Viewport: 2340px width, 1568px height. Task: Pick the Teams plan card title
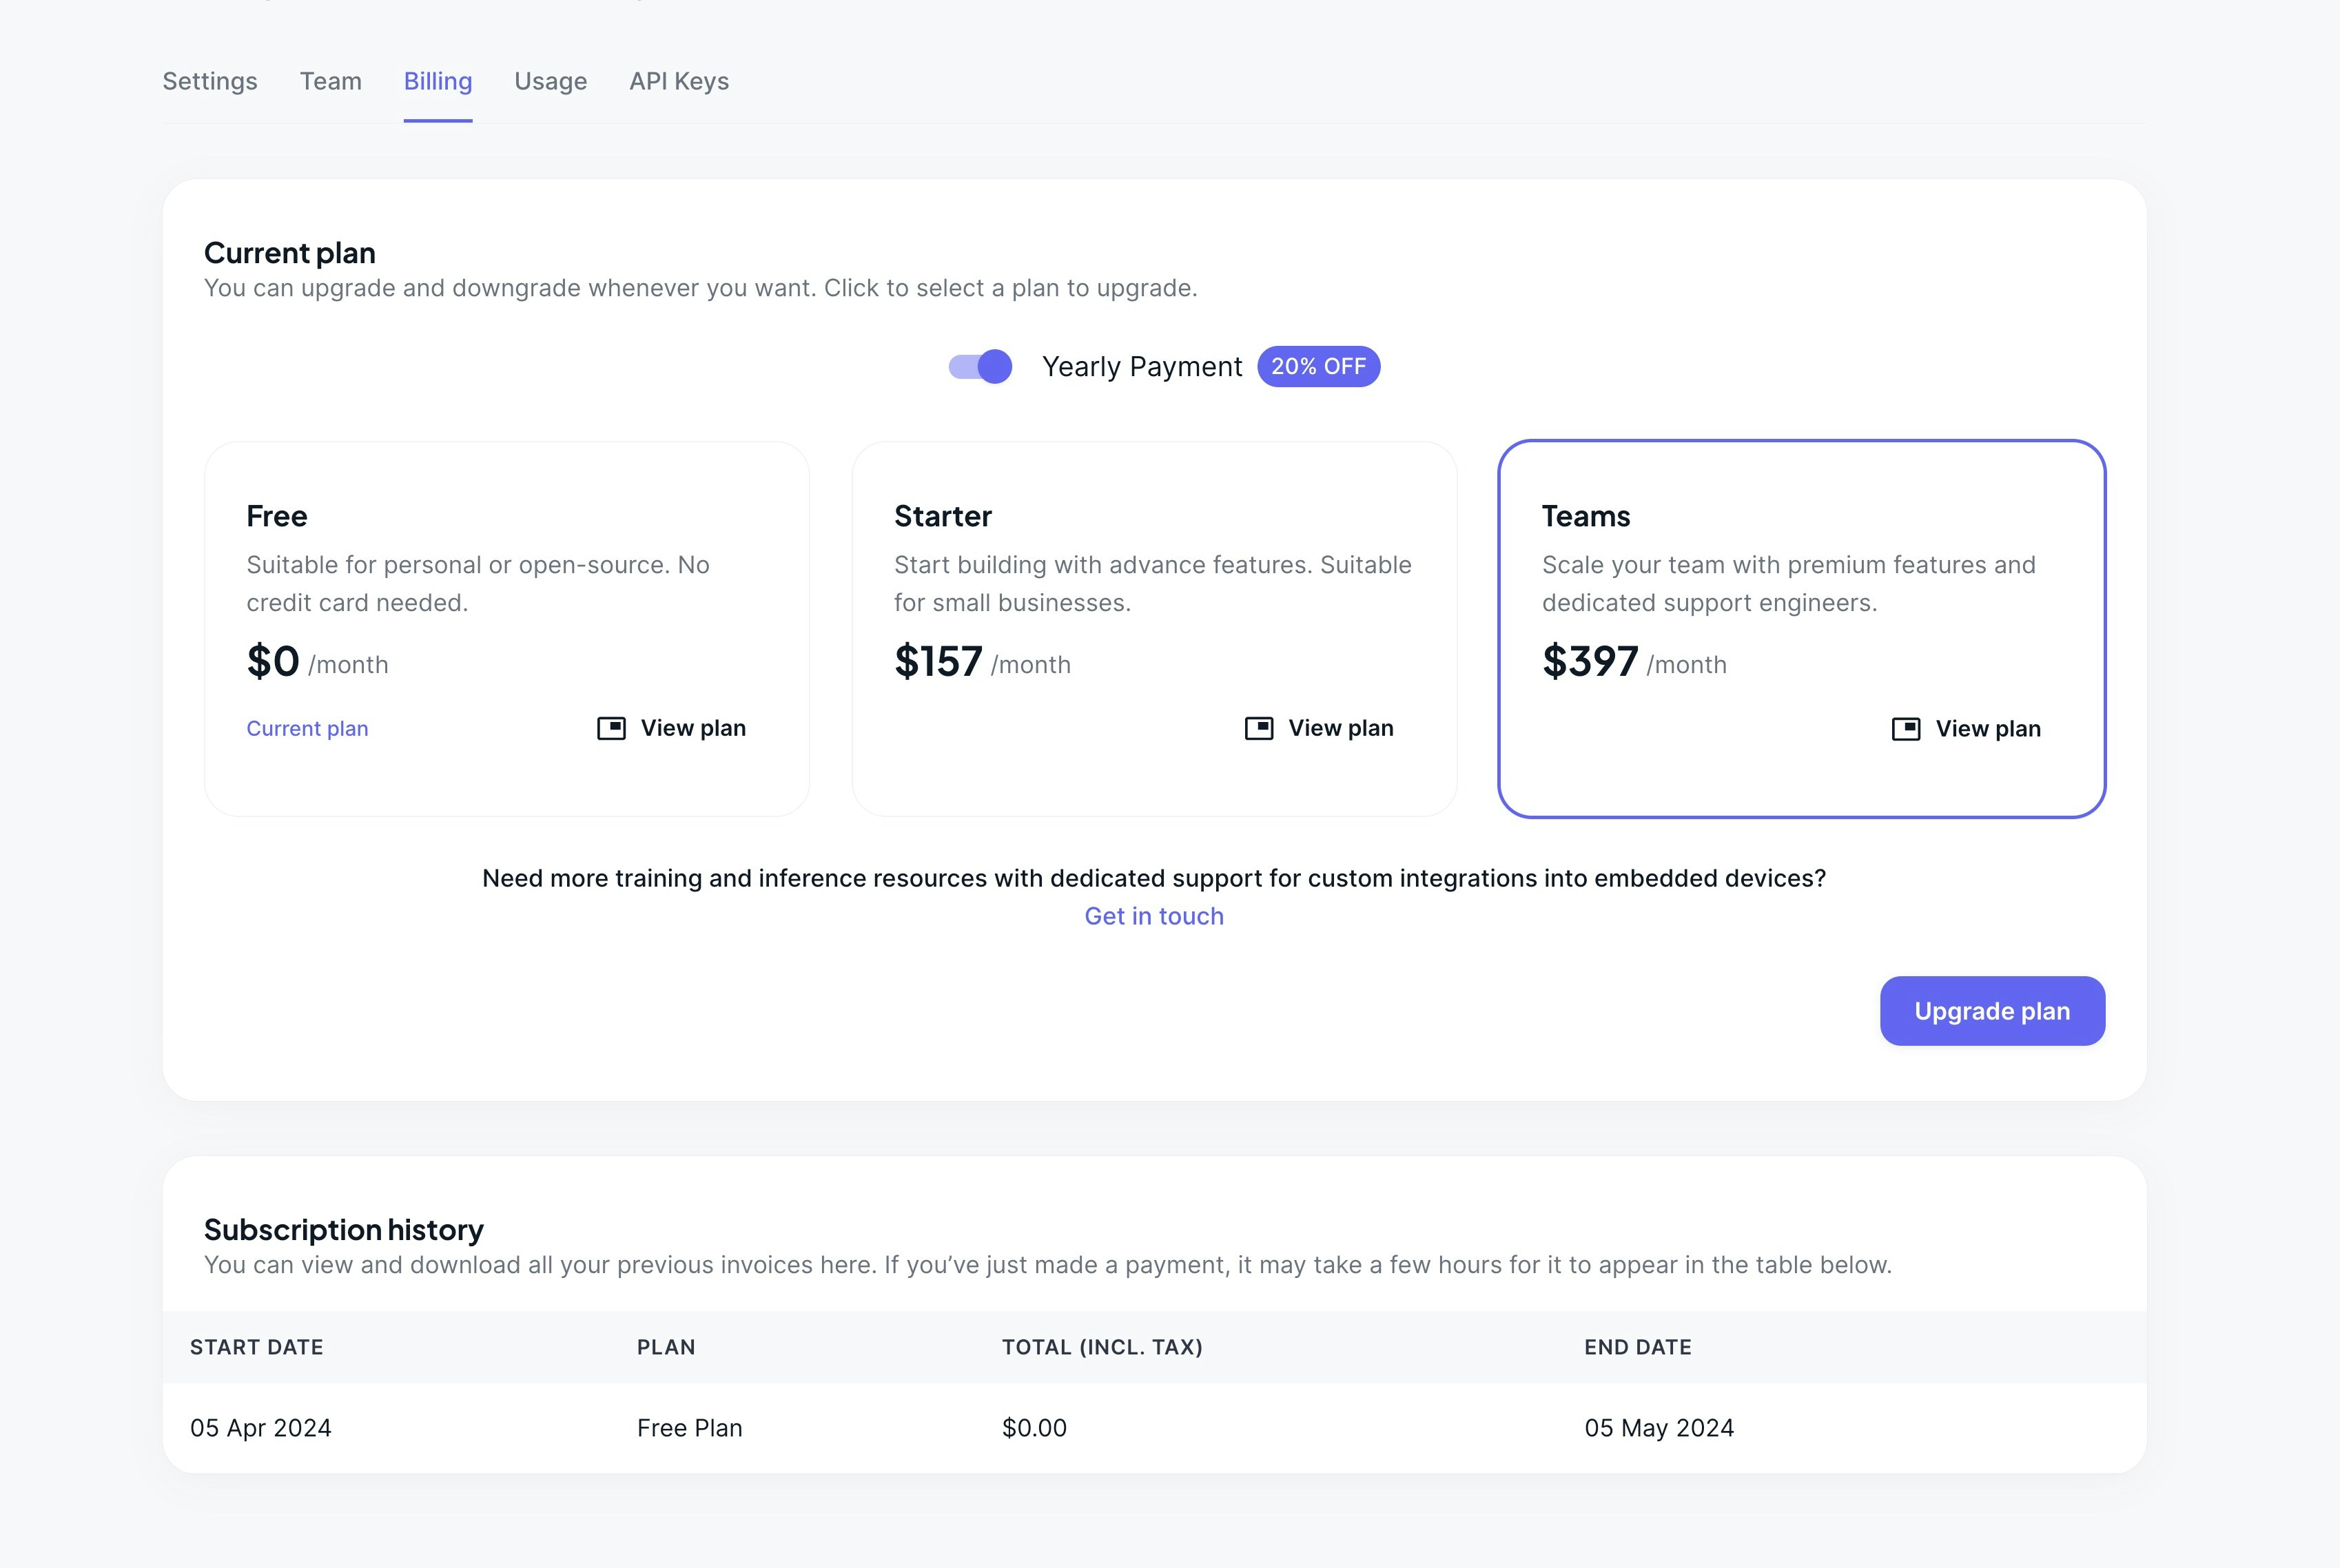tap(1586, 516)
